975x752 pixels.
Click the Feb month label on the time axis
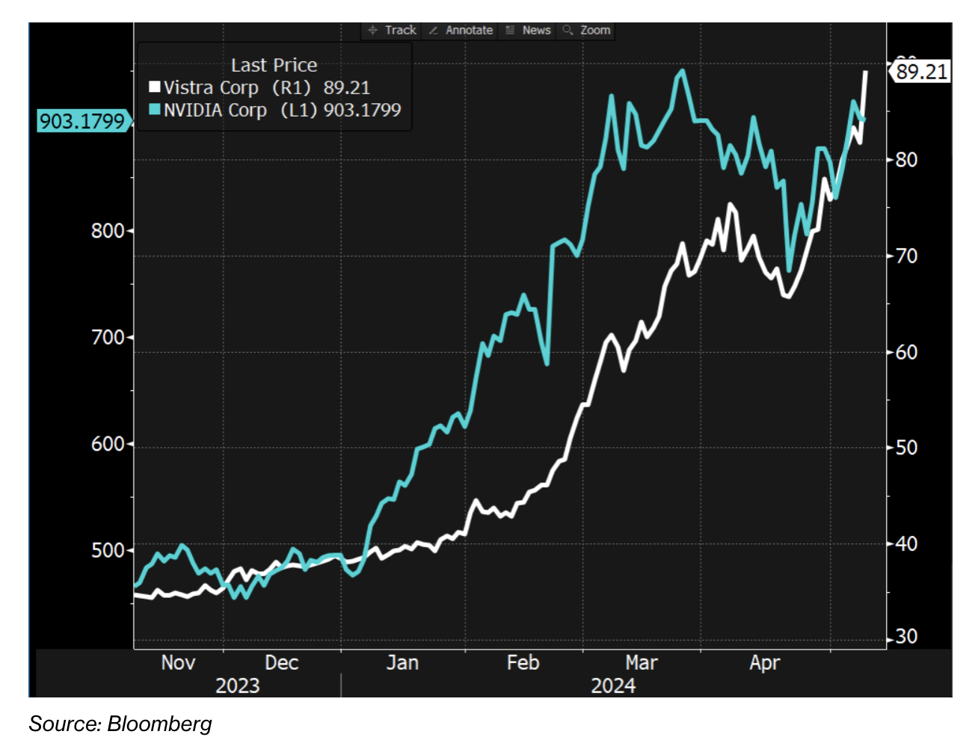pyautogui.click(x=523, y=663)
